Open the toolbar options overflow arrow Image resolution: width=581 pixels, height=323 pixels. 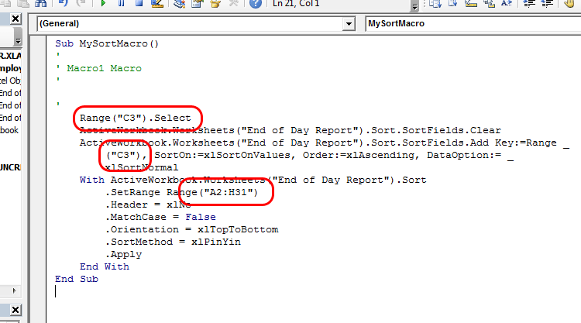tap(414, 5)
